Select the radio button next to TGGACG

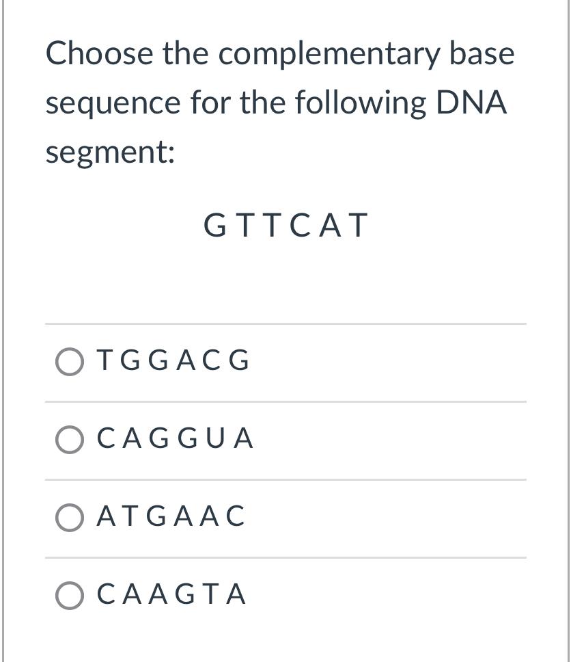tap(69, 361)
